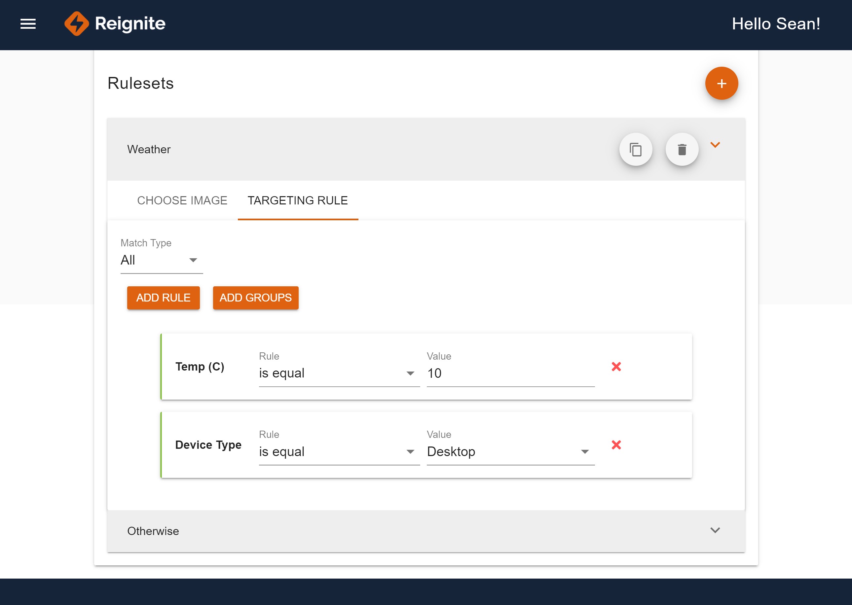Screen dimensions: 852x605
Task: Open the Match Type dropdown
Action: pyautogui.click(x=161, y=260)
